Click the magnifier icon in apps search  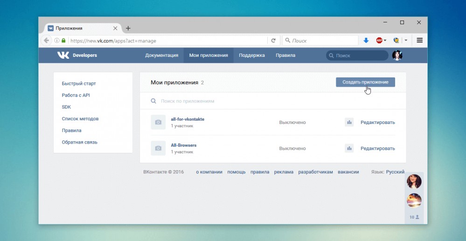[153, 101]
